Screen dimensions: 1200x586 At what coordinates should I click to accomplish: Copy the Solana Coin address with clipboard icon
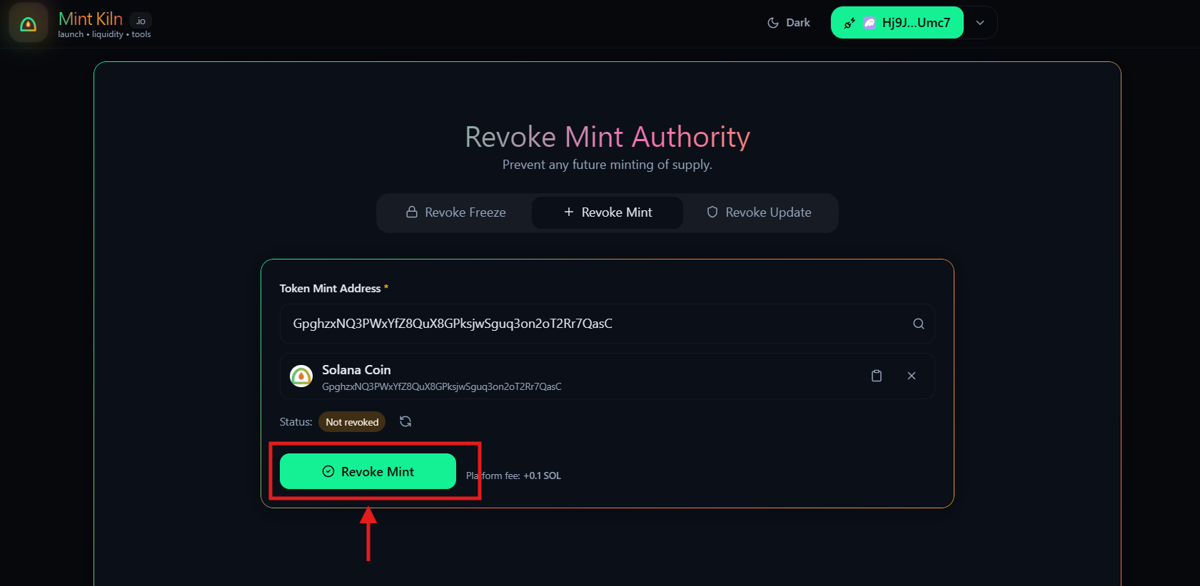click(x=877, y=376)
